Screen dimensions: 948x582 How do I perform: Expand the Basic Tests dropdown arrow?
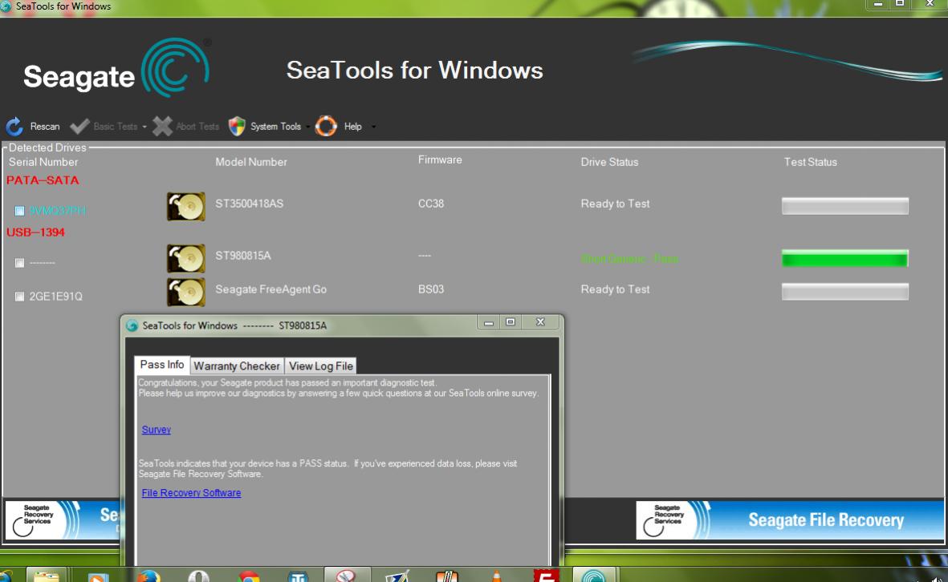tap(143, 127)
